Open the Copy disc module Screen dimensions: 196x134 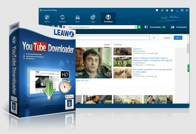(x=93, y=19)
